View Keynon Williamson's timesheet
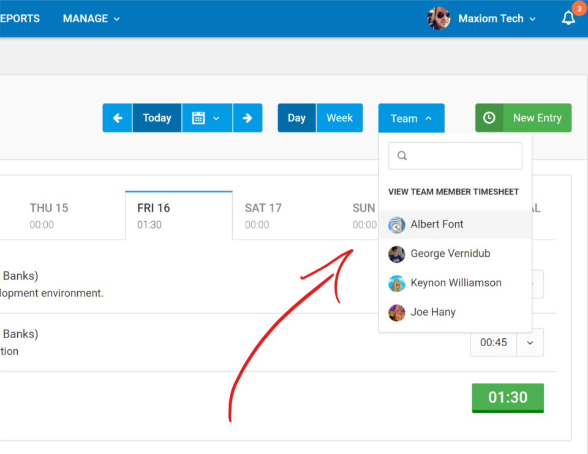Viewport: 588px width, 454px height. coord(455,283)
